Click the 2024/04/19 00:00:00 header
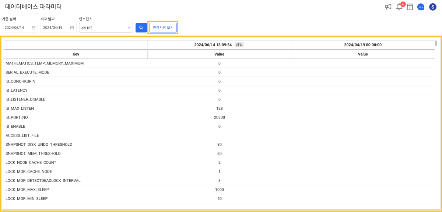This screenshot has height=212, width=442. tap(363, 45)
